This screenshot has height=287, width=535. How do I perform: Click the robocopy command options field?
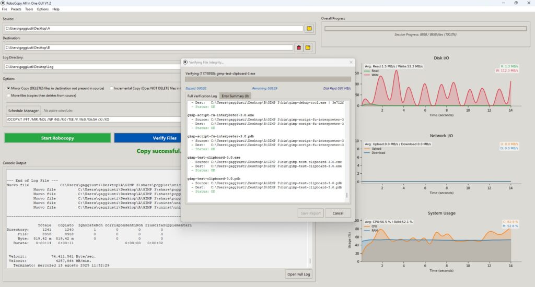click(x=94, y=119)
